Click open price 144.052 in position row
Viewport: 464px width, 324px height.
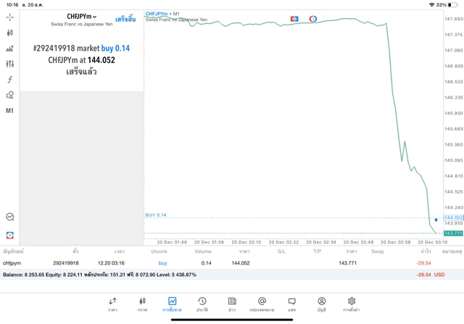point(241,263)
